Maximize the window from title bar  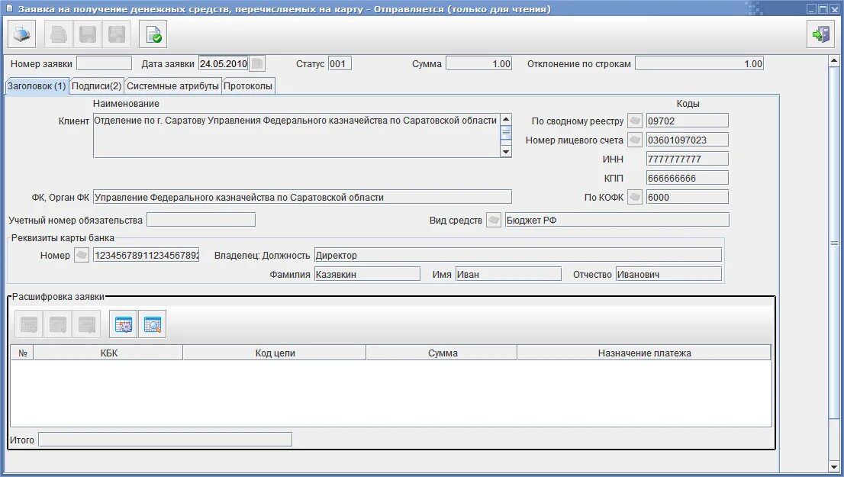[823, 9]
